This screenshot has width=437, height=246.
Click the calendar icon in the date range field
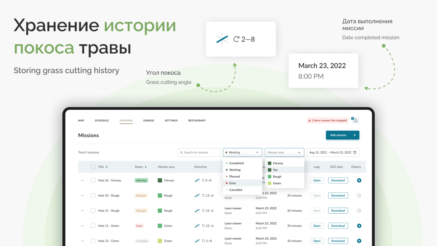[x=355, y=152]
